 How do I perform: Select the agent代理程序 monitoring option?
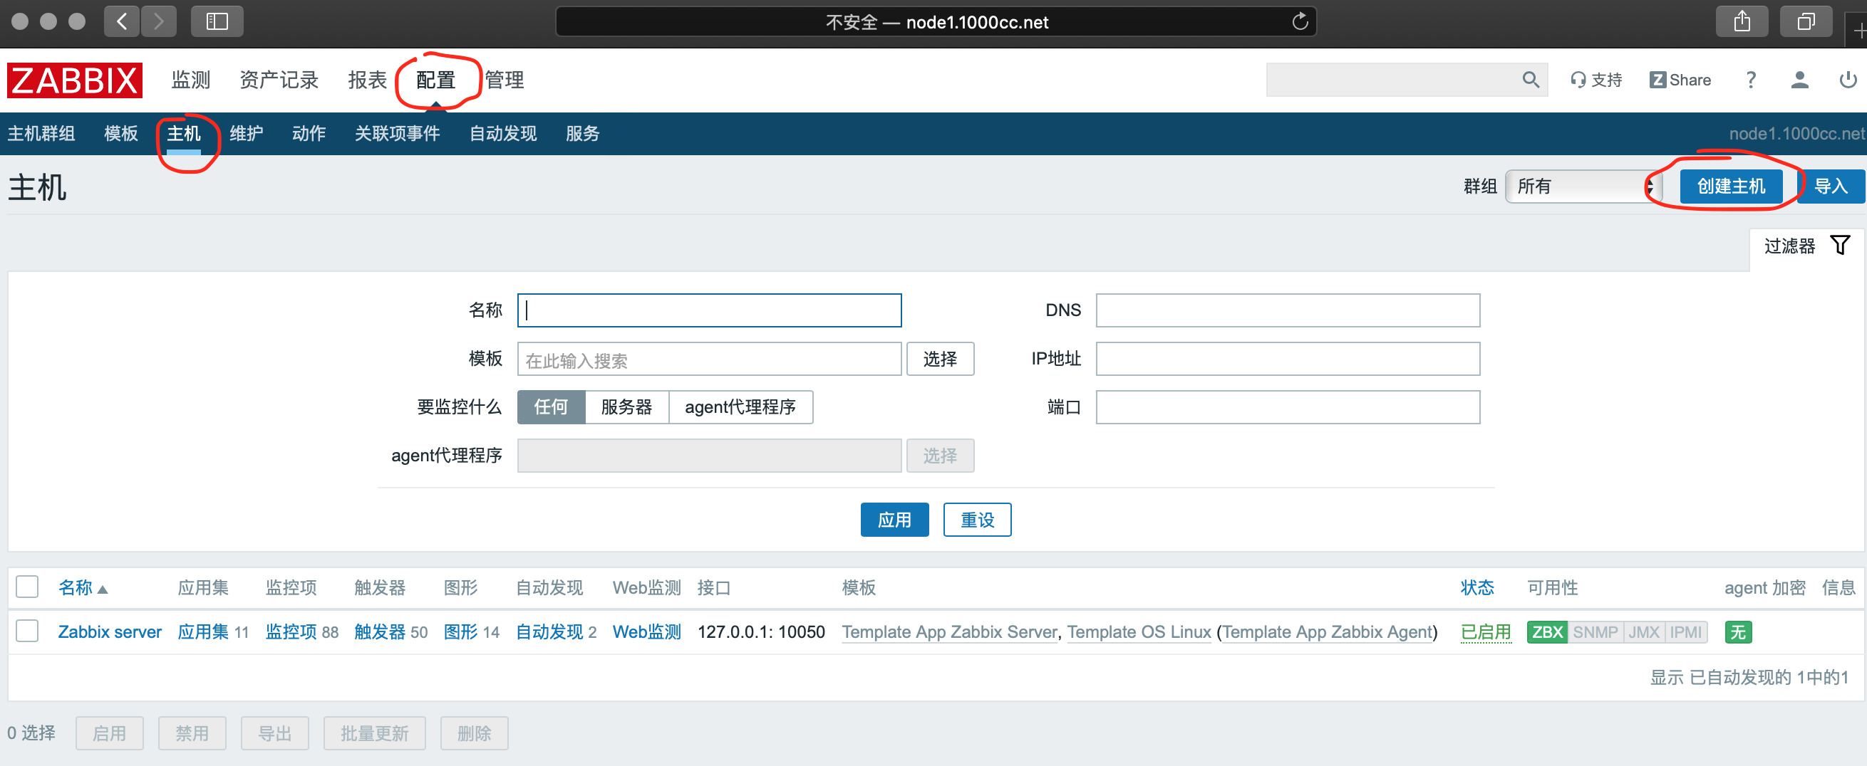coord(739,407)
